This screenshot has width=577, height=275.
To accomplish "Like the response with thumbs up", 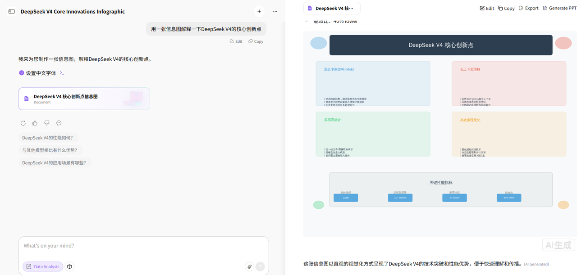I will point(35,123).
